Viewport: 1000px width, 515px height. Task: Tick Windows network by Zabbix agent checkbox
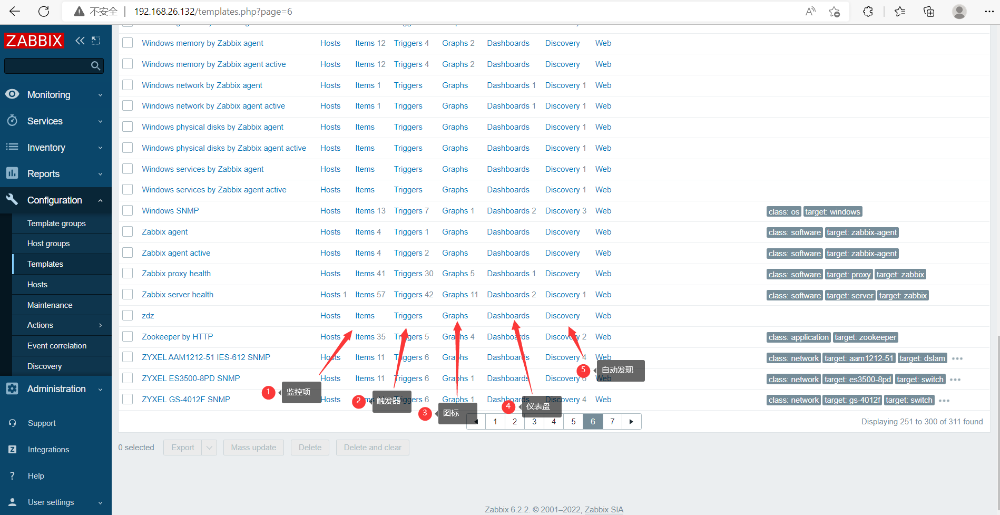[128, 85]
